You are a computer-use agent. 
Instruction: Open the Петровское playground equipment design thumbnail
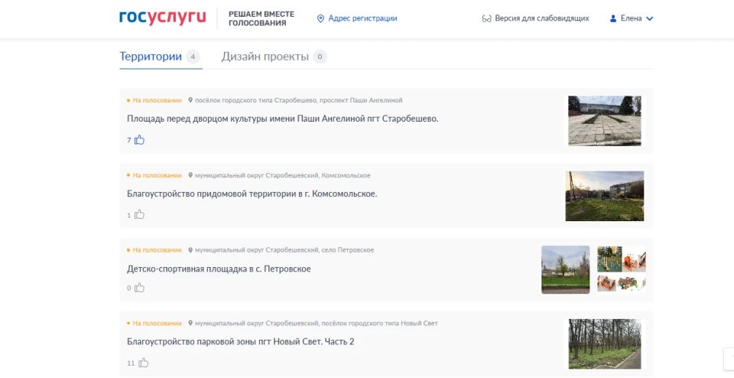pyautogui.click(x=622, y=270)
